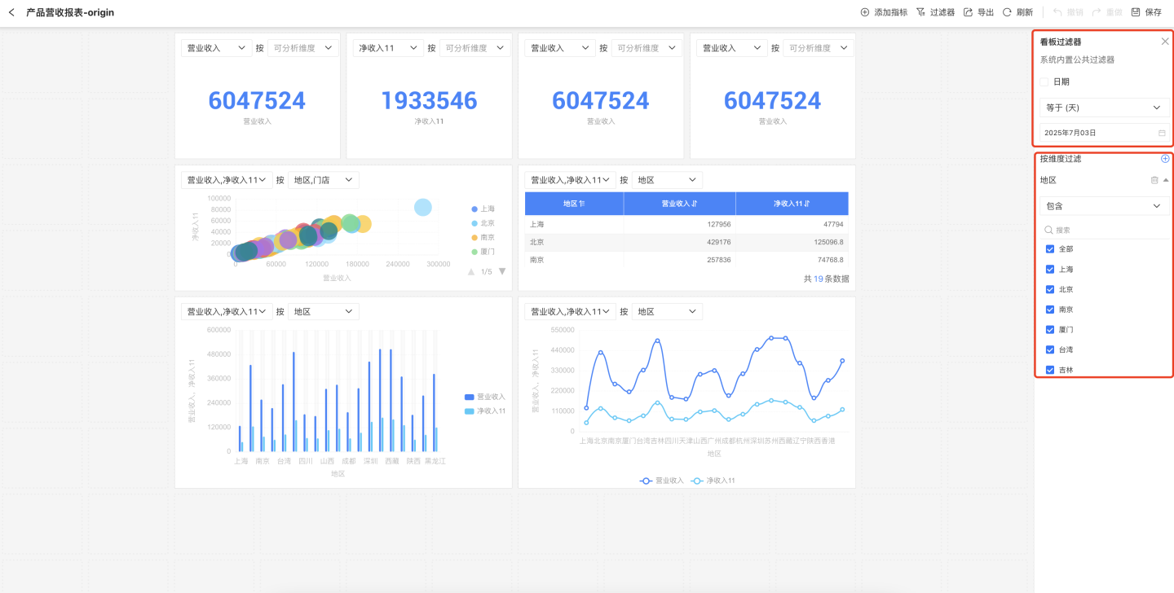This screenshot has height=593, width=1174.
Task: Click the 添加指标 plus icon
Action: [865, 12]
